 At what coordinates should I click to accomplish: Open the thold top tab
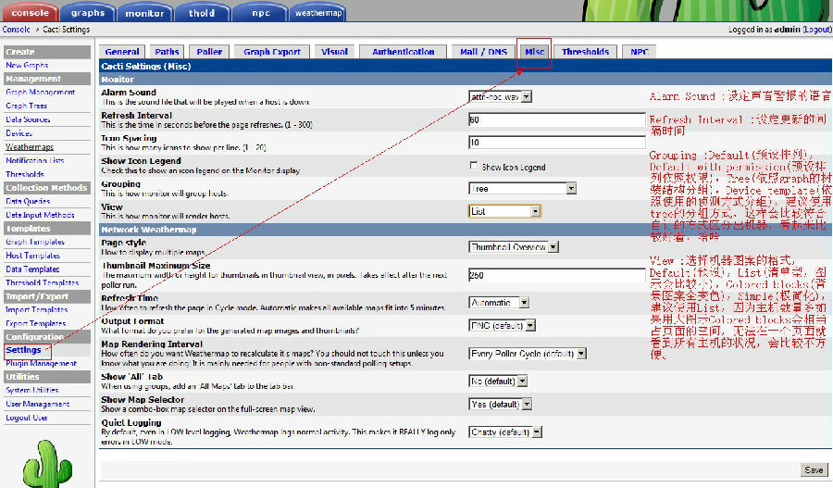[202, 13]
